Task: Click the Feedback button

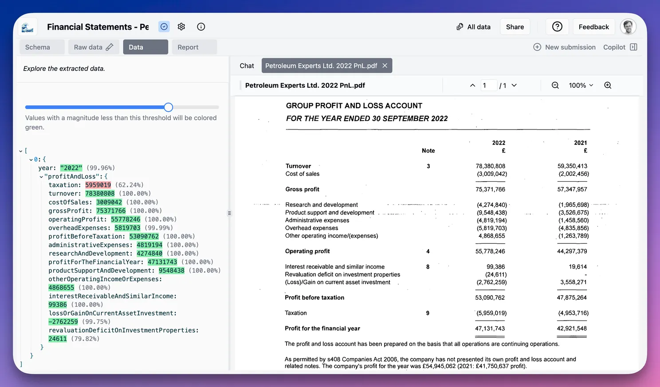Action: (593, 27)
